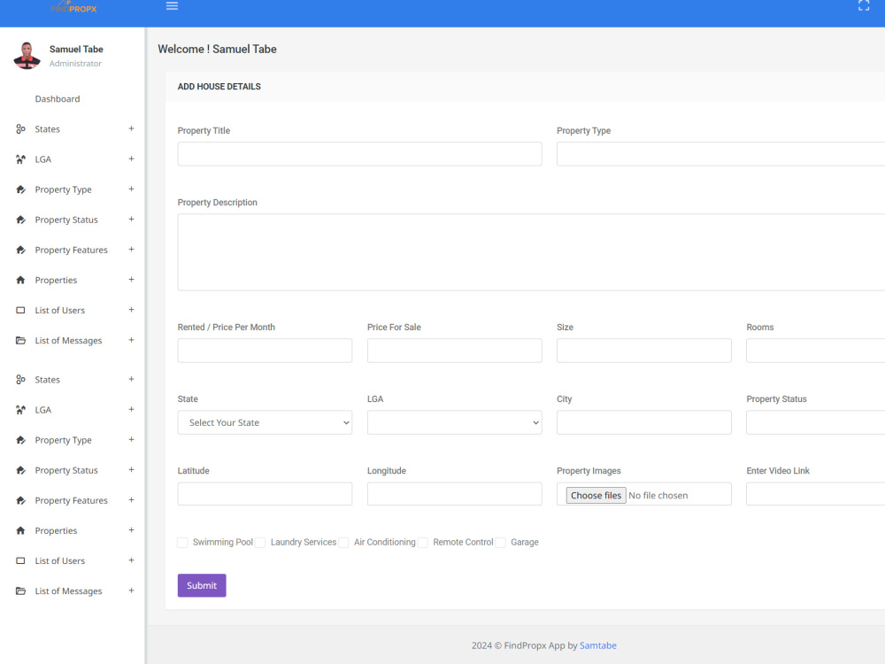Screen dimensions: 885x664
Task: Click States icon in lower sidebar group
Action: [21, 380]
